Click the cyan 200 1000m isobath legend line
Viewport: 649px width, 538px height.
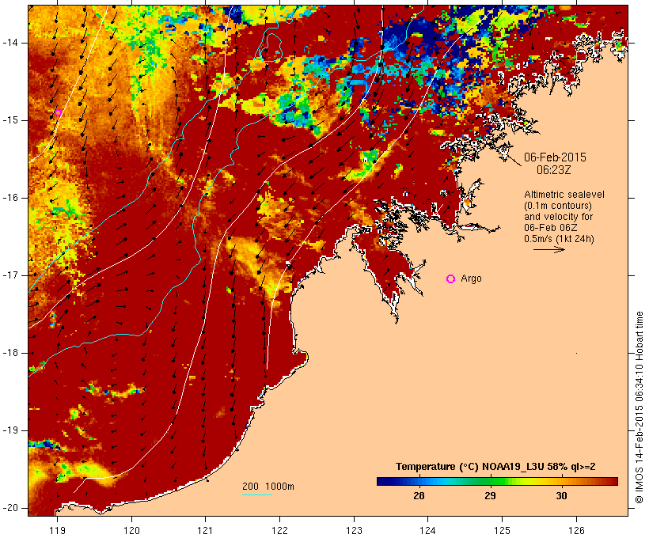click(257, 494)
